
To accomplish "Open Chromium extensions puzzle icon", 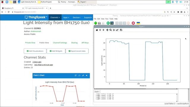I will pos(178,12).
